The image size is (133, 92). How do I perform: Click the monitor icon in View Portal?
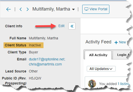click(86, 9)
